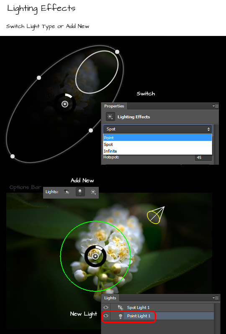Image resolution: width=226 pixels, height=334 pixels.
Task: Toggle visibility of Point Light 1
Action: [106, 316]
